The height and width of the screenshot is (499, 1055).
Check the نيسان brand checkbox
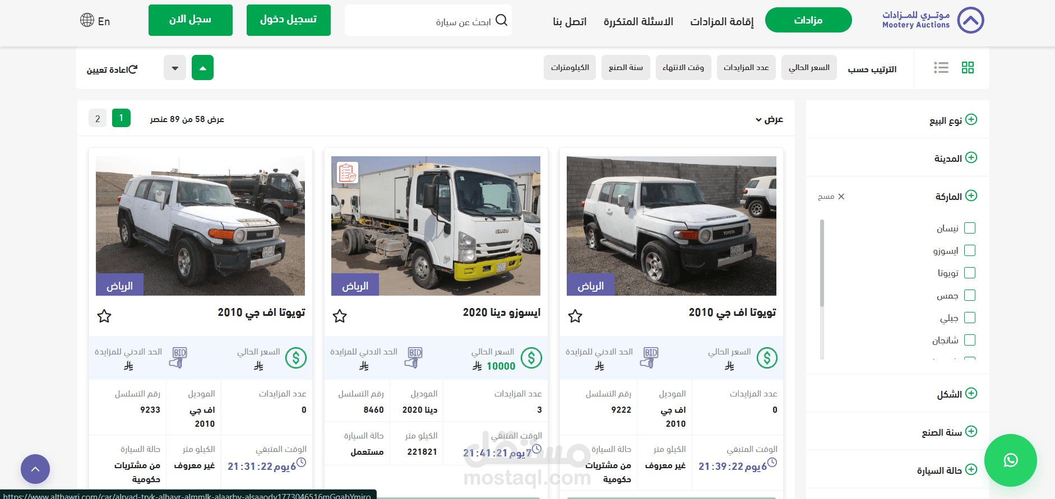[x=970, y=228]
